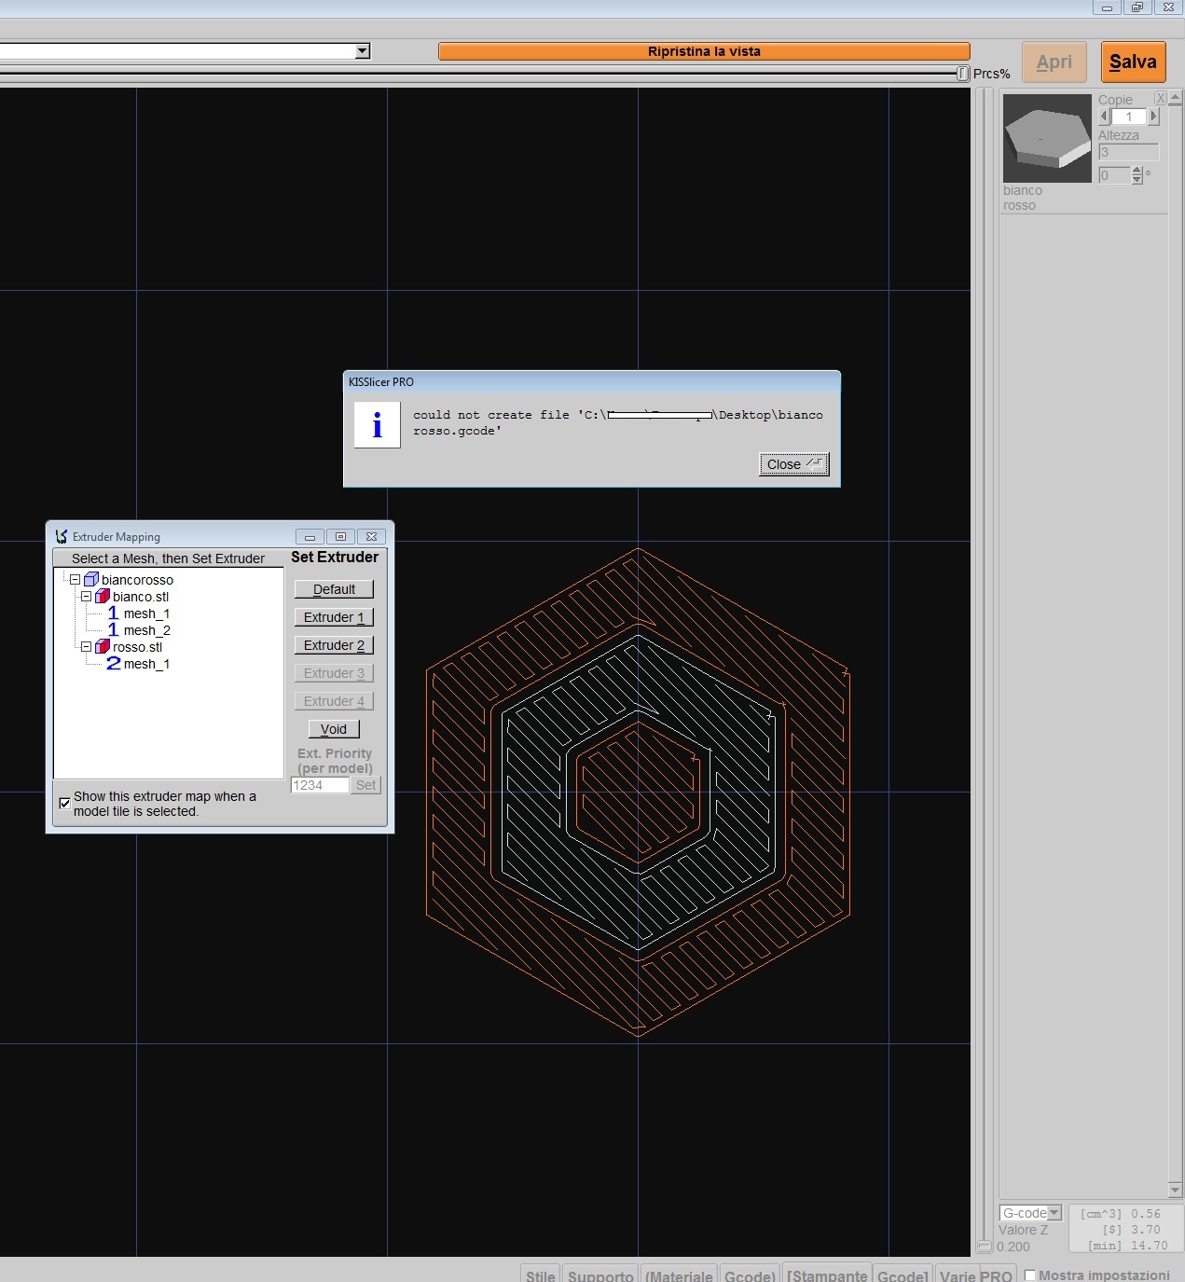Open the top toolbar combo box dropdown

(363, 51)
